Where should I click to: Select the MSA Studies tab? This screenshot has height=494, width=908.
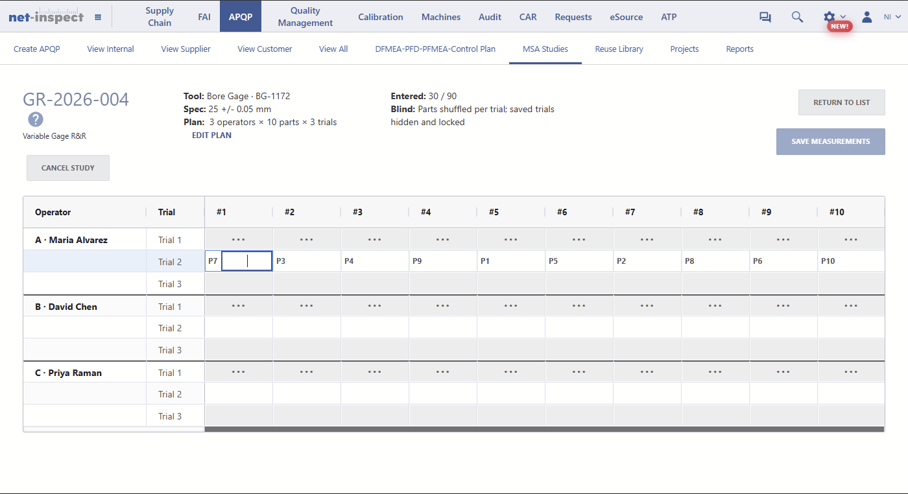(545, 49)
